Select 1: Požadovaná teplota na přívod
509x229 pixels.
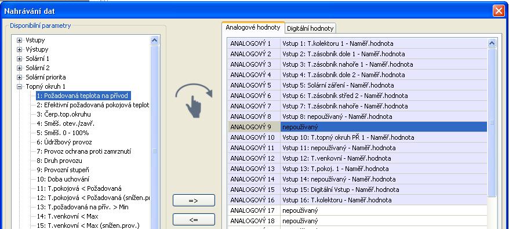point(83,96)
